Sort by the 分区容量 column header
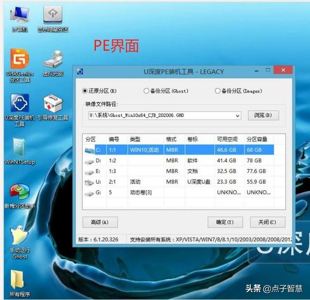 click(x=259, y=139)
